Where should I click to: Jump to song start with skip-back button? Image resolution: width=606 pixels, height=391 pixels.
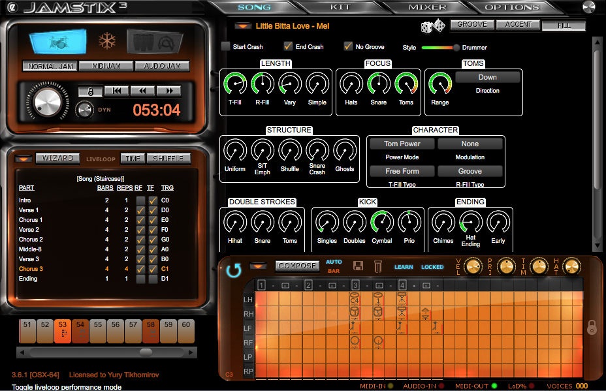point(116,91)
